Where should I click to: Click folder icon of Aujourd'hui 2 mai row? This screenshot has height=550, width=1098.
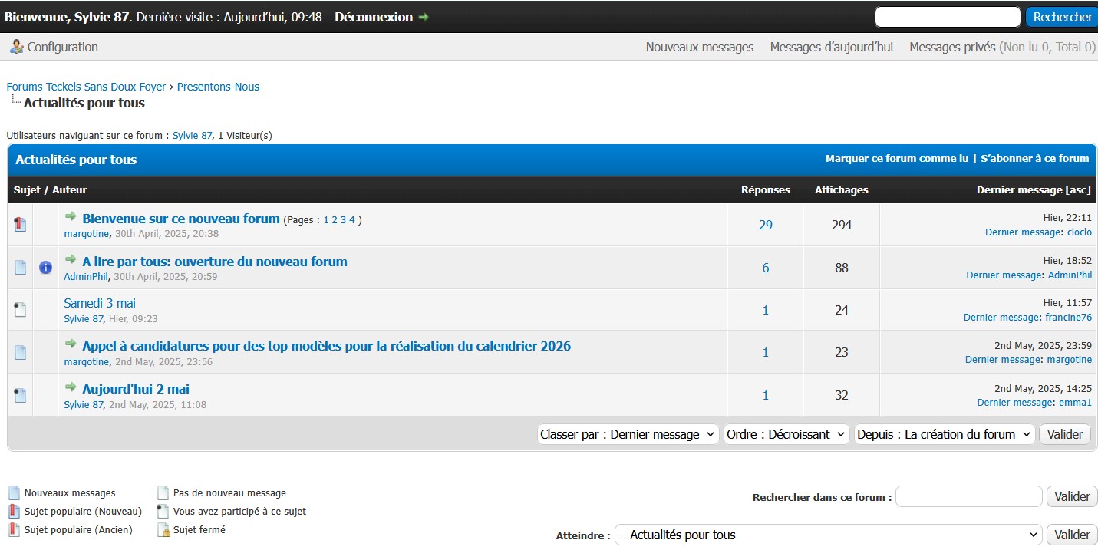(20, 396)
